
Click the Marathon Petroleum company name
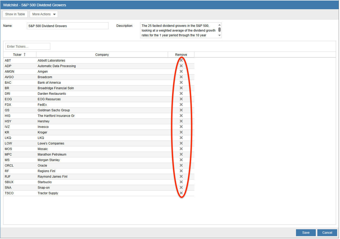click(52, 154)
